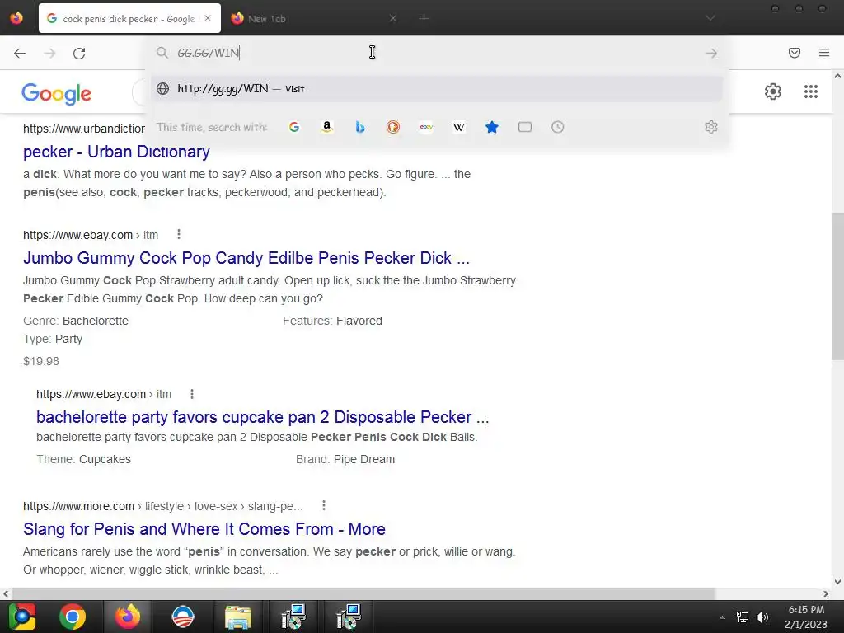Open the file explorer folder in taskbar
The width and height of the screenshot is (844, 633).
[238, 617]
